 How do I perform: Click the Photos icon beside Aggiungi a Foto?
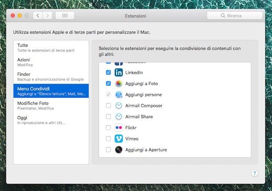[x=119, y=84]
